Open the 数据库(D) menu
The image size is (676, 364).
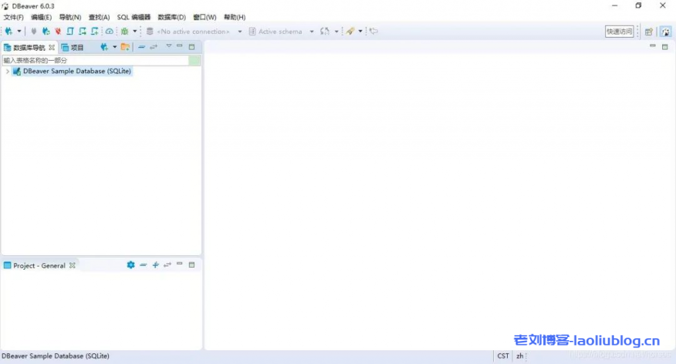click(x=172, y=17)
